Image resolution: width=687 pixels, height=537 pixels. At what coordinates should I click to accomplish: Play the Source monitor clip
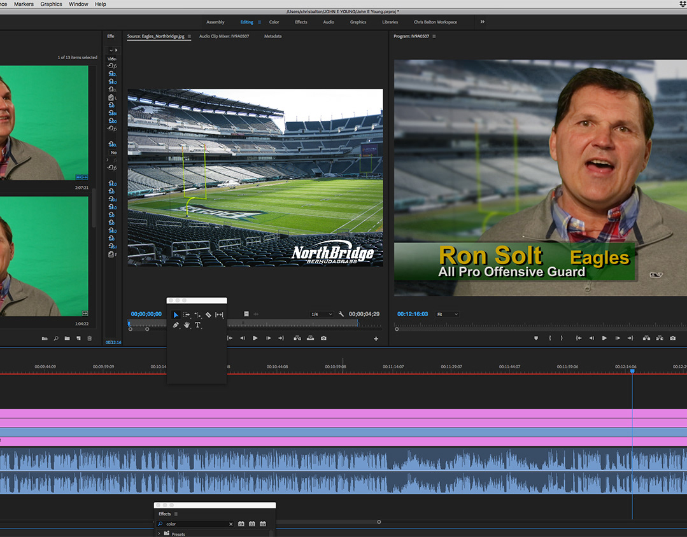coord(255,338)
